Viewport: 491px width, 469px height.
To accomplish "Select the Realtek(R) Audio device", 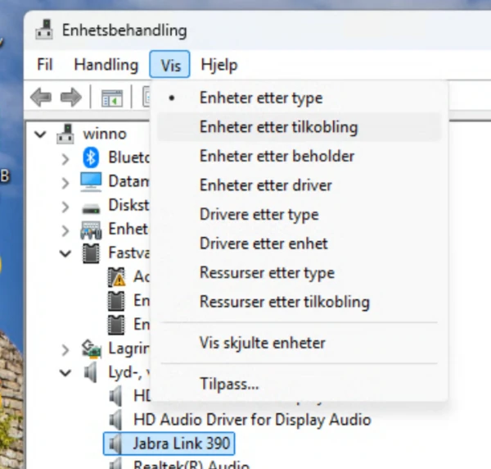I will pyautogui.click(x=191, y=464).
